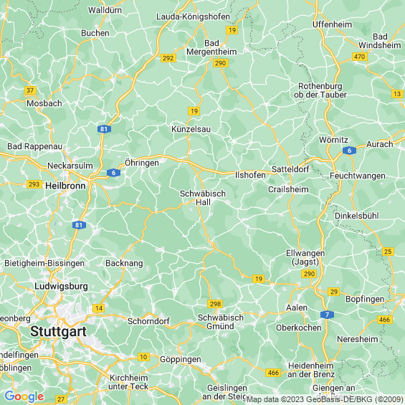Select the Crailsheim town label
The image size is (405, 405).
pyautogui.click(x=288, y=189)
